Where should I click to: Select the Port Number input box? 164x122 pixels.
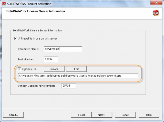click(51, 59)
